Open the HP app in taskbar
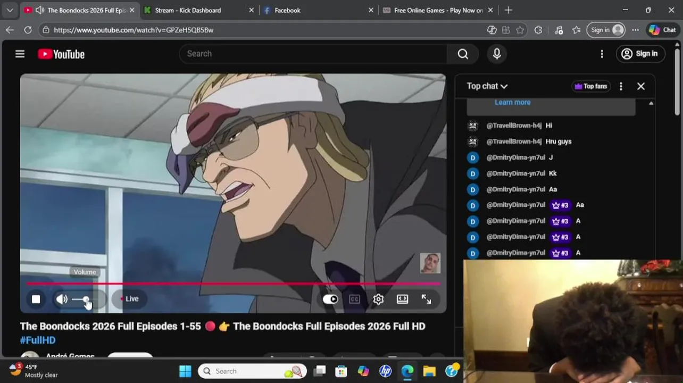Screen dimensions: 683x383 tap(385, 371)
